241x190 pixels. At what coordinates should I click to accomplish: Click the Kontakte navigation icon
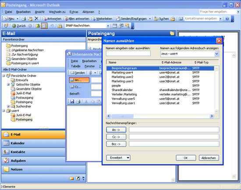(6, 152)
